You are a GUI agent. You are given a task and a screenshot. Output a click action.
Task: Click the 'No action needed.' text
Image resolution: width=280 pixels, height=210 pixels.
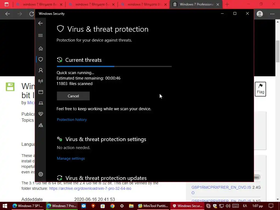pyautogui.click(x=73, y=147)
